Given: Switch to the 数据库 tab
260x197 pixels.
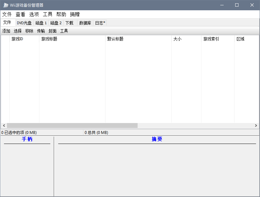Looking at the screenshot, I should tap(85, 23).
